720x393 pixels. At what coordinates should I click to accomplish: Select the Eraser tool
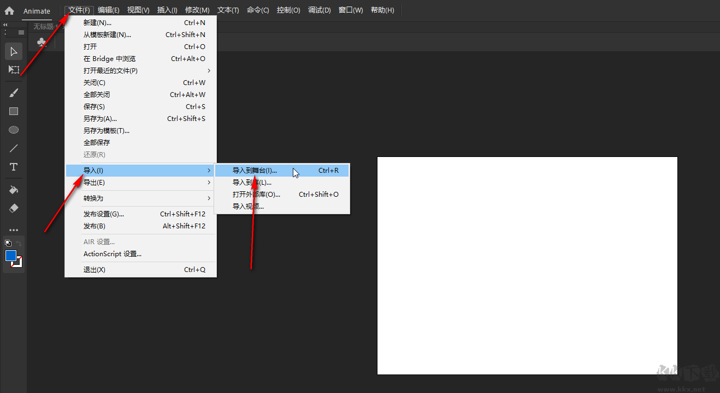pyautogui.click(x=14, y=208)
